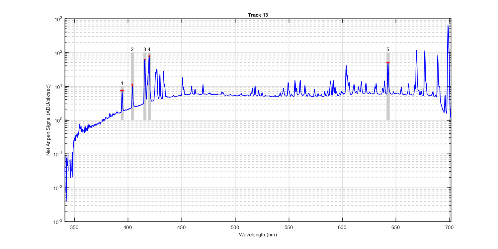Image resolution: width=498 pixels, height=249 pixels.
Task: Click the peak number label "1"
Action: 122,83
